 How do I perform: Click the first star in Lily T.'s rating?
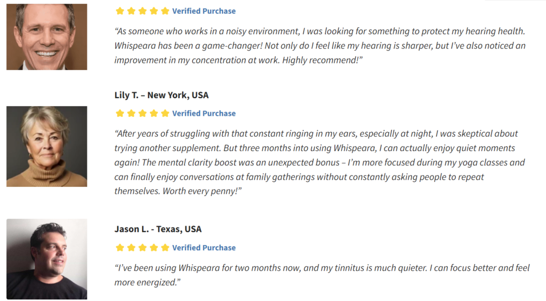pos(120,113)
